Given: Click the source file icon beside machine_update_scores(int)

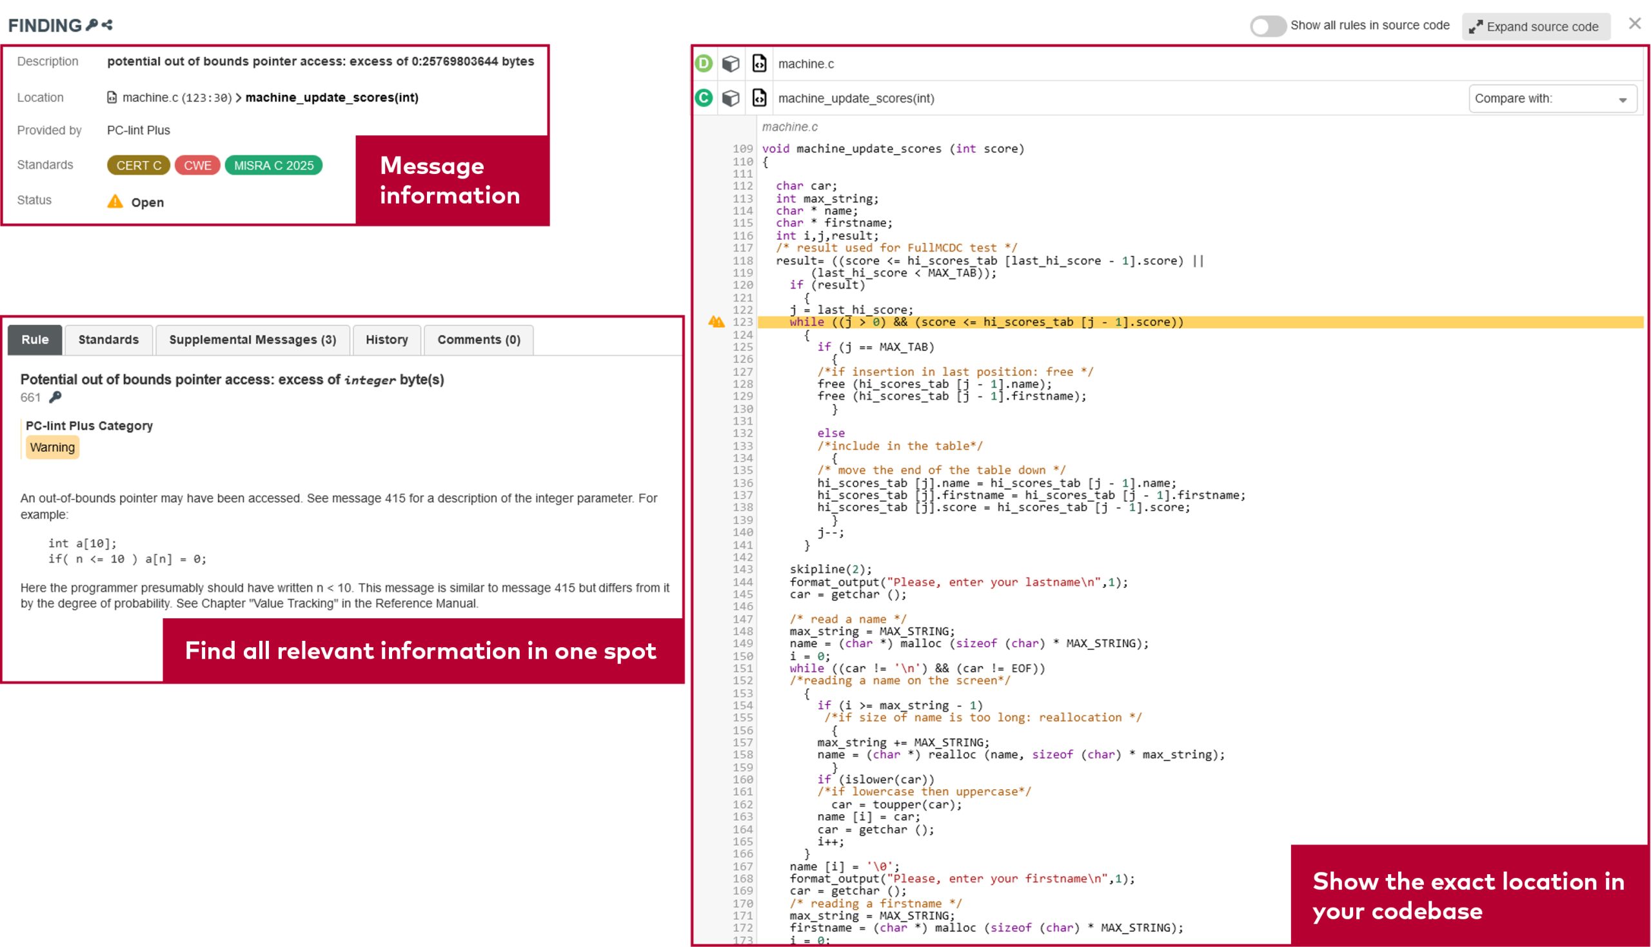Looking at the screenshot, I should 759,98.
